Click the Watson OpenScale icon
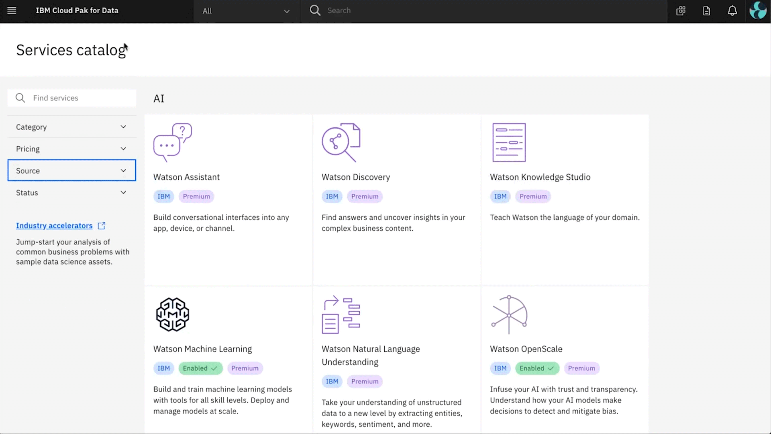This screenshot has height=434, width=771. (x=509, y=315)
